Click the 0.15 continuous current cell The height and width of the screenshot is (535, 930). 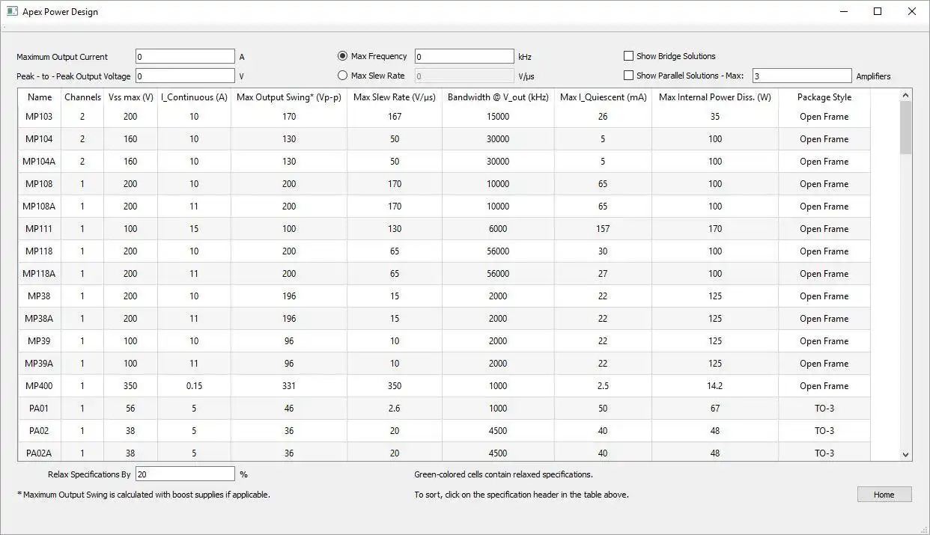[194, 386]
